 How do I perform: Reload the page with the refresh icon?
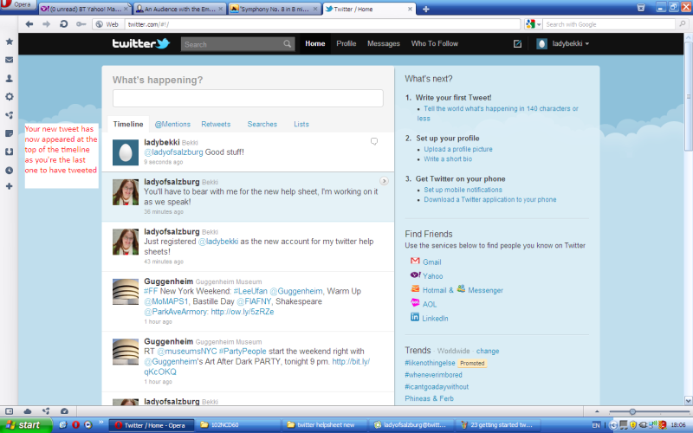[63, 24]
